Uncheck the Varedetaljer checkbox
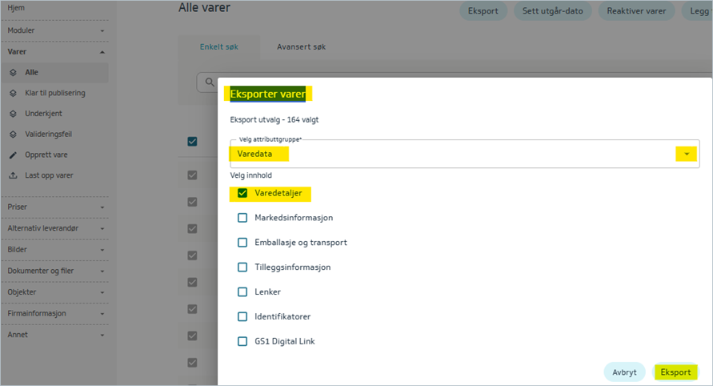Viewport: 713px width, 386px height. [242, 193]
